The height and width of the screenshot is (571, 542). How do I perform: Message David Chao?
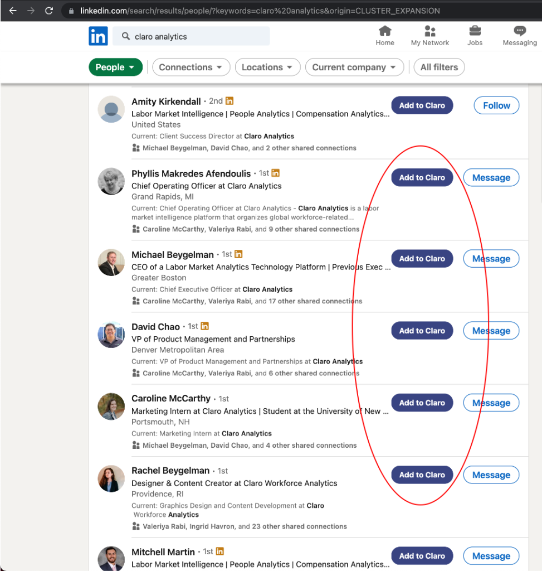[491, 331]
